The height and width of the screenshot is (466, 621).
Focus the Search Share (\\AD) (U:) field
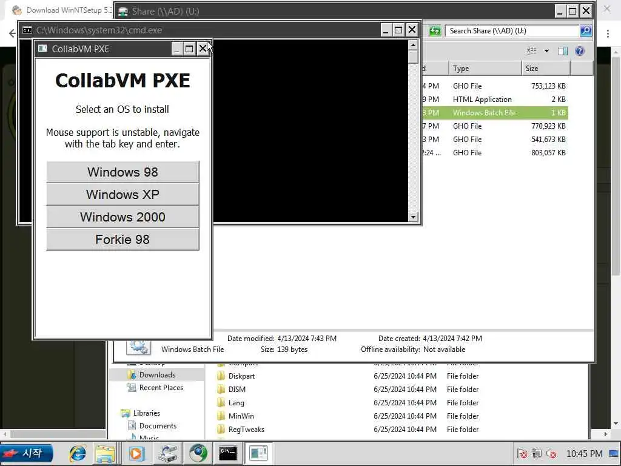coord(512,31)
